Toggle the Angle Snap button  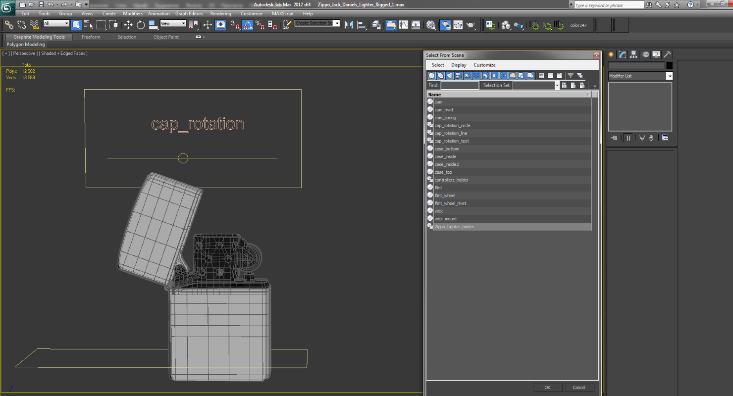[248, 25]
